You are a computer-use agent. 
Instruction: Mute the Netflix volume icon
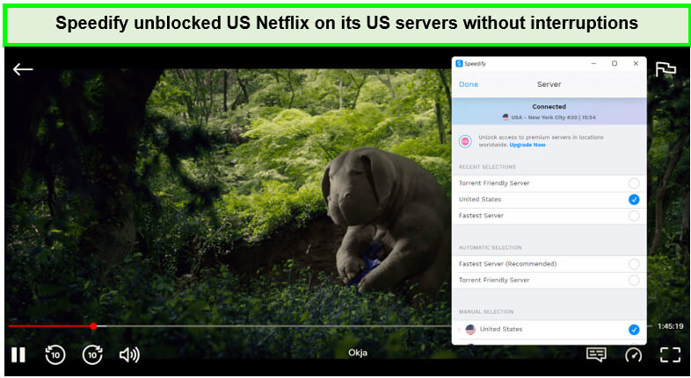[x=129, y=354]
